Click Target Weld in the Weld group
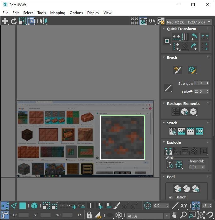 point(170,165)
